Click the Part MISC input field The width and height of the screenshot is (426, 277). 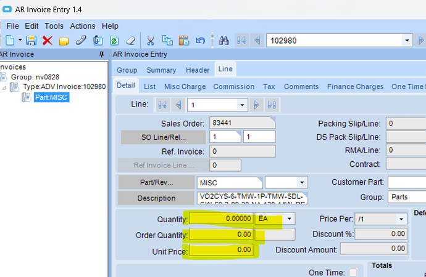(x=230, y=183)
